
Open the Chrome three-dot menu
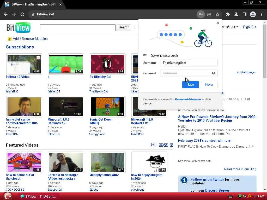tap(261, 14)
